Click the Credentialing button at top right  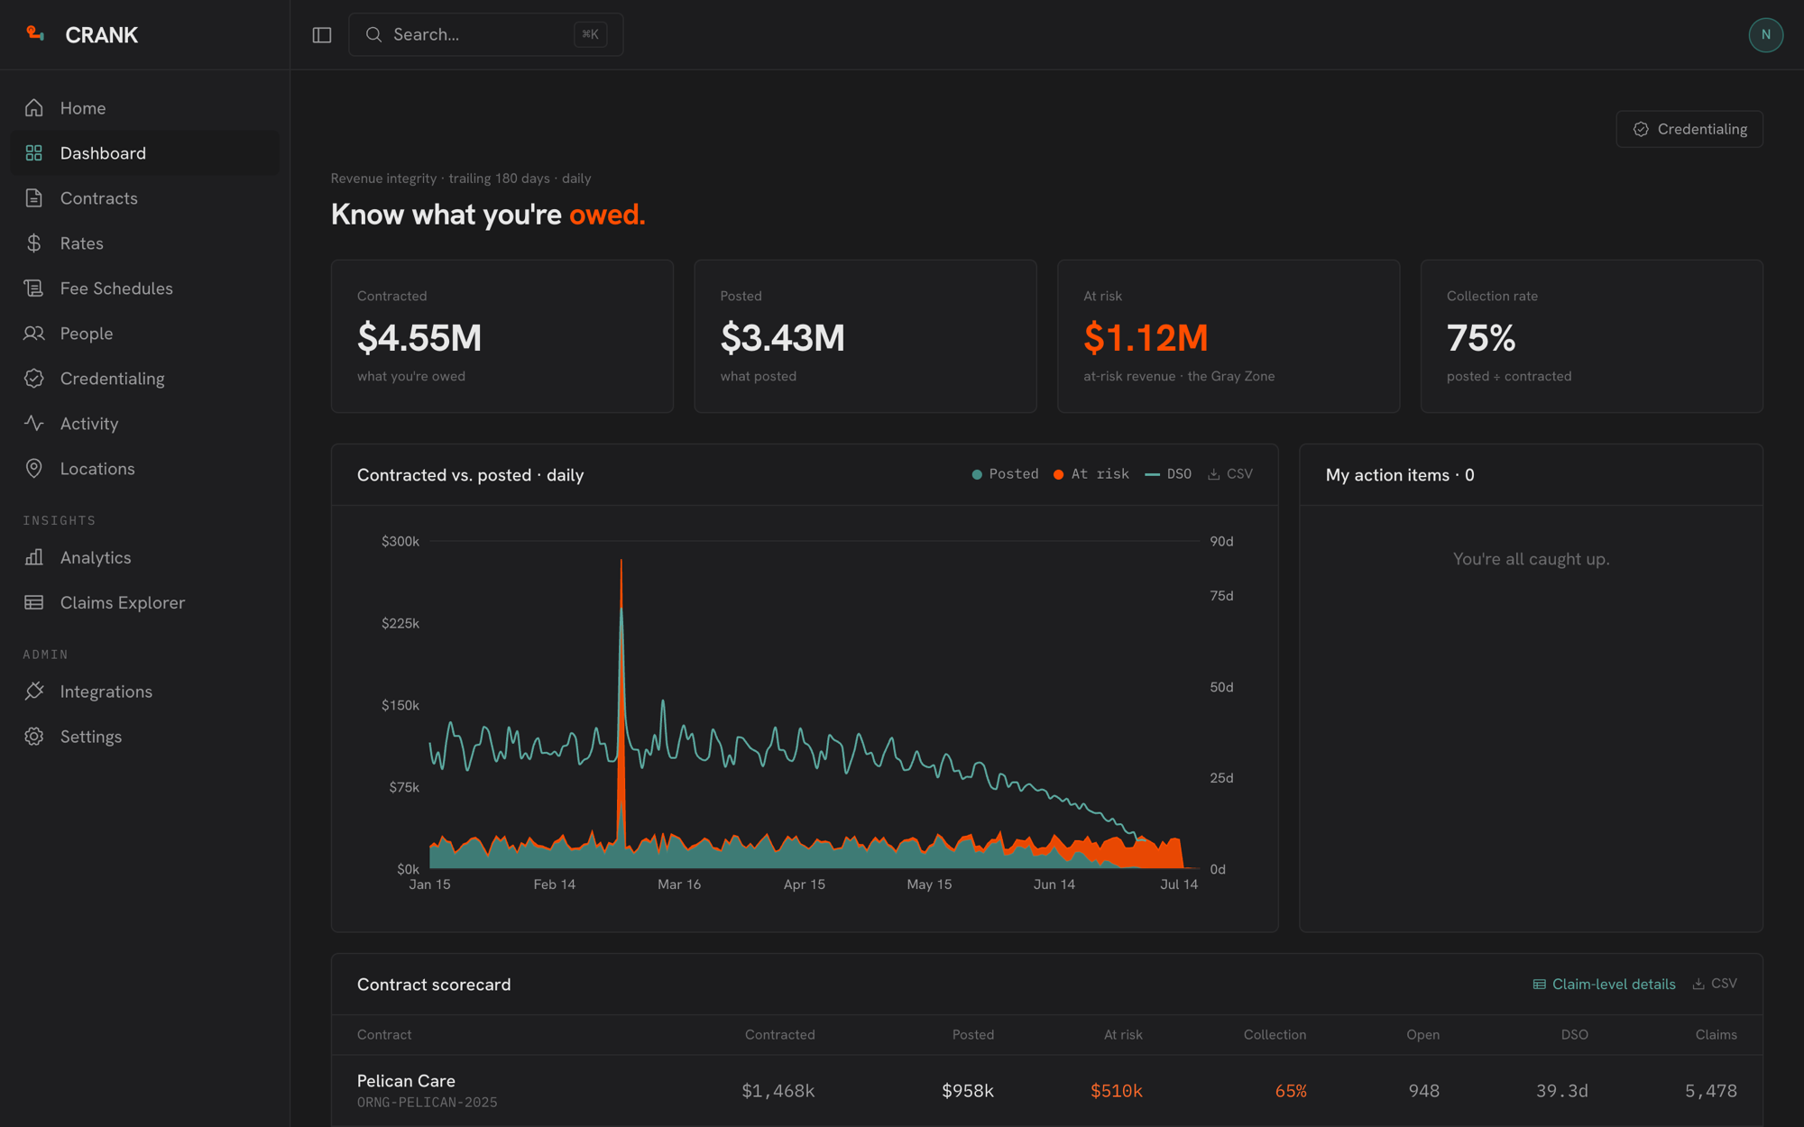point(1689,129)
